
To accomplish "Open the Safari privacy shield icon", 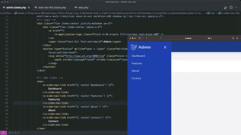I will [161, 38].
